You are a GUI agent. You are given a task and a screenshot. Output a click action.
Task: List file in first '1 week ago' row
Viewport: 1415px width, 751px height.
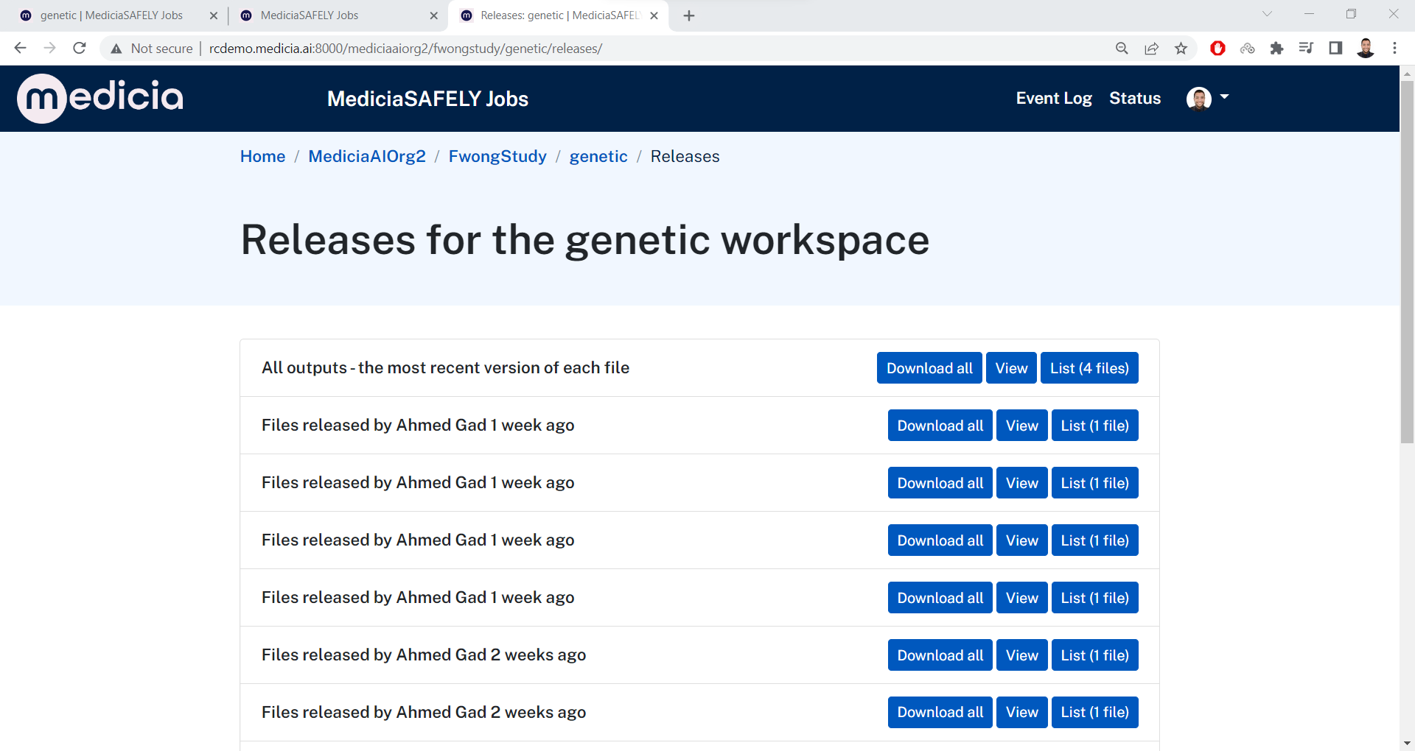coord(1095,426)
